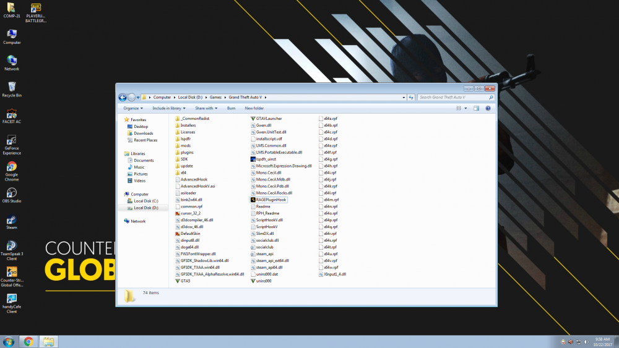
Task: Click the New folder toolbar button
Action: (254, 108)
